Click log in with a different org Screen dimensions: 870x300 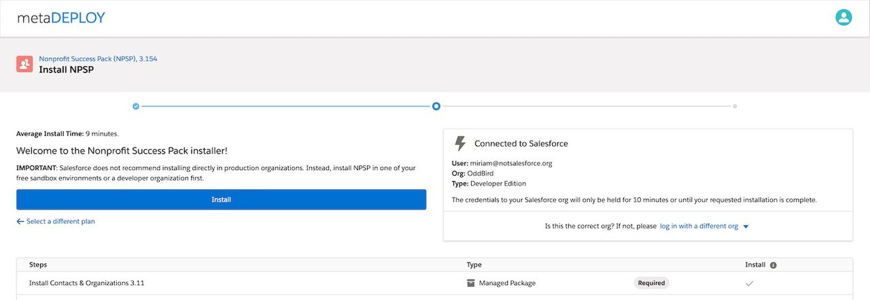click(699, 227)
